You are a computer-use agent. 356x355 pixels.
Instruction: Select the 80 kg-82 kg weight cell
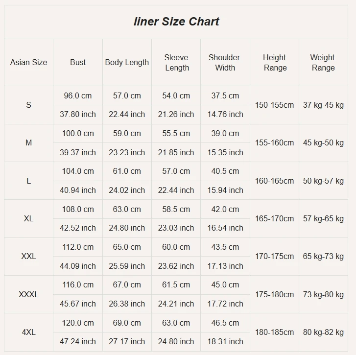[x=323, y=332]
